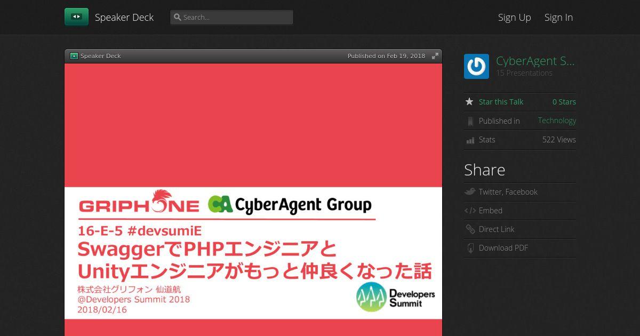Click the 0 Stars count
The height and width of the screenshot is (336, 640).
tap(564, 102)
